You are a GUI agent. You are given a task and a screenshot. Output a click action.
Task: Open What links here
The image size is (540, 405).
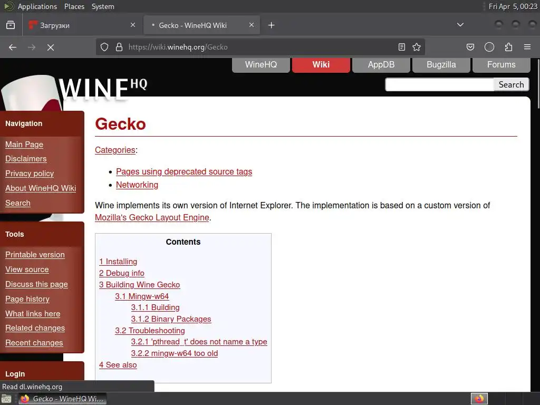[33, 314]
